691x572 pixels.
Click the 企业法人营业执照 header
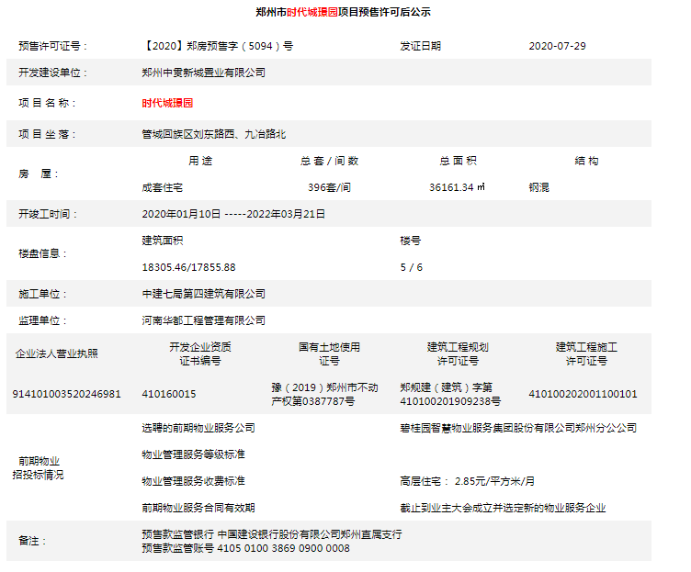point(56,353)
